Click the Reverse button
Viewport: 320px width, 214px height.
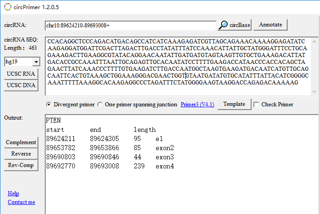pyautogui.click(x=21, y=154)
